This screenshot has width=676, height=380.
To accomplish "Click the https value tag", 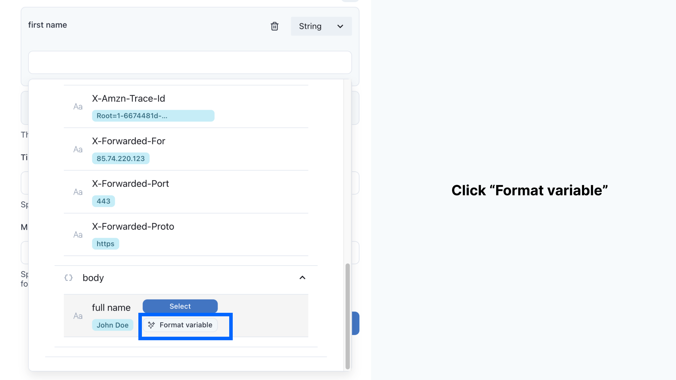I will click(106, 243).
